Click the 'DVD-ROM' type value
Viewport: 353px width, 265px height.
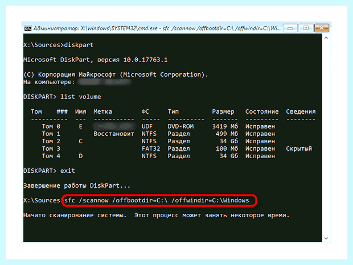(180, 126)
